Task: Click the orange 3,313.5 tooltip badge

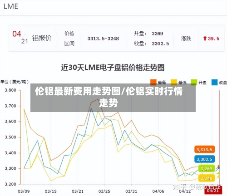Action: pos(204,150)
